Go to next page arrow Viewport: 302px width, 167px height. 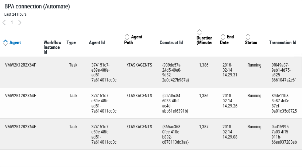point(20,23)
